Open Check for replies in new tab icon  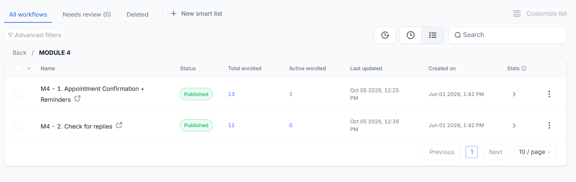coord(119,125)
